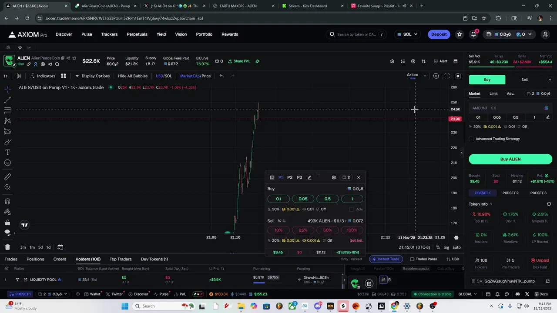This screenshot has width=557, height=313.
Task: Open wallet balance dropdown in header
Action: pos(509,34)
